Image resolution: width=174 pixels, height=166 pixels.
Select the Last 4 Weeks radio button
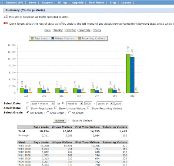pyautogui.click(x=28, y=103)
